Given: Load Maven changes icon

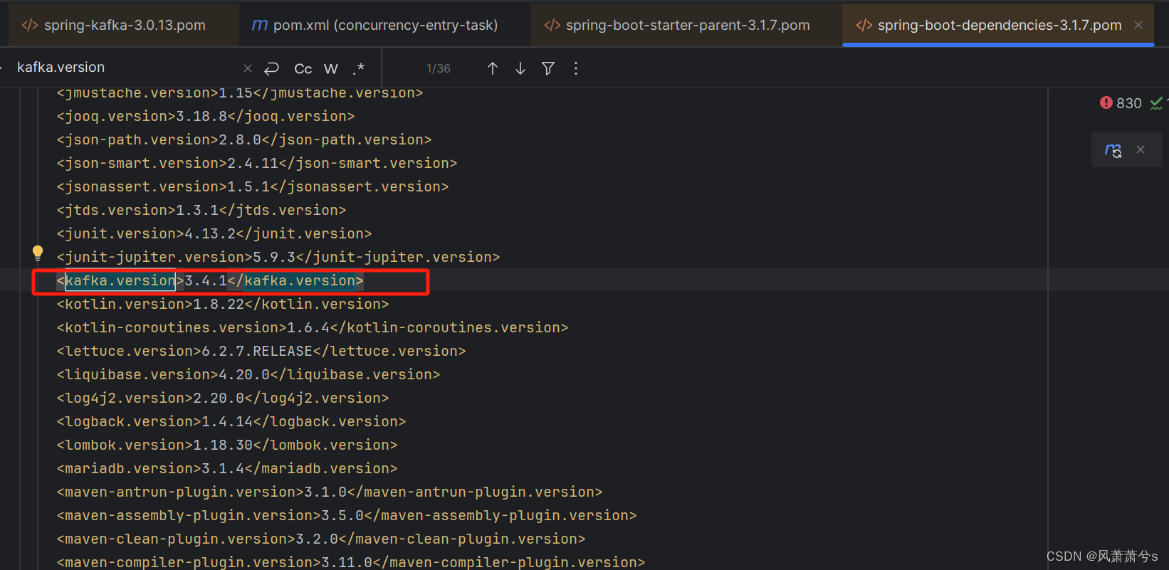Looking at the screenshot, I should pyautogui.click(x=1113, y=149).
